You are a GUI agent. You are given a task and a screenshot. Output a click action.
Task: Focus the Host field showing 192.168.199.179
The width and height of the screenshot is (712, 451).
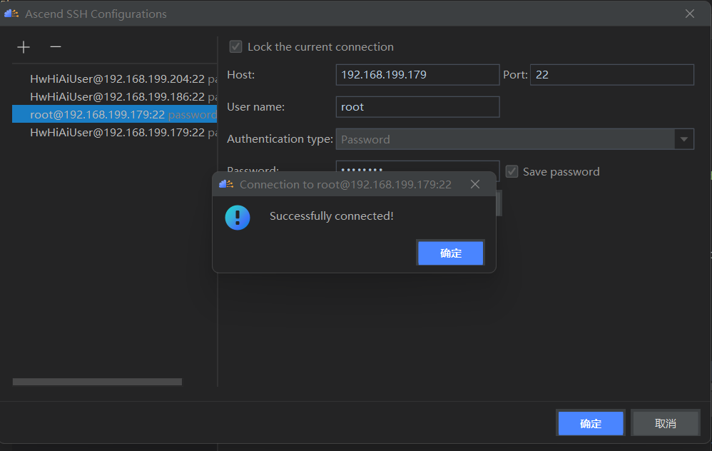click(417, 75)
